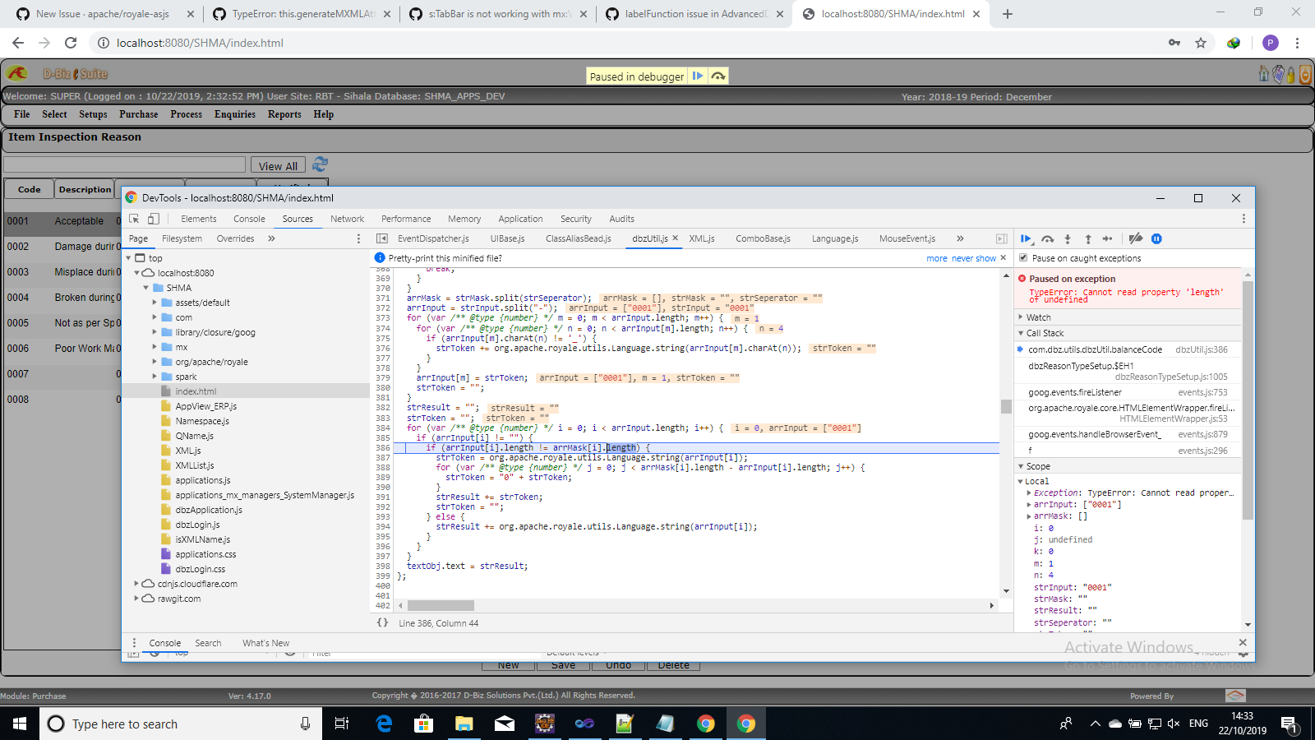
Task: Open Chrome from the taskbar
Action: click(745, 724)
